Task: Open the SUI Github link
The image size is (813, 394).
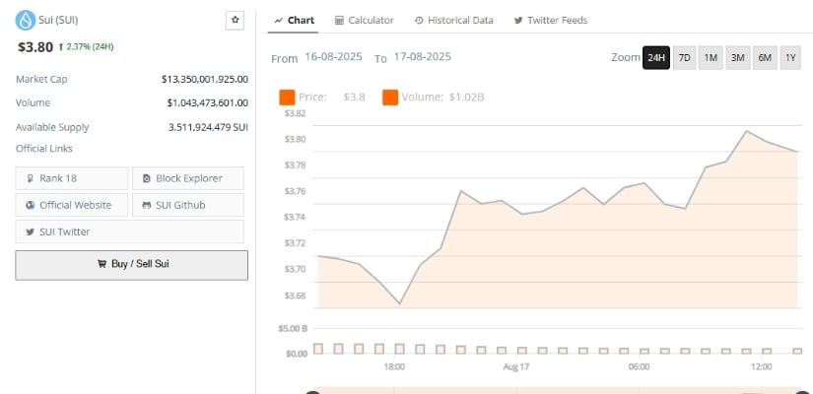Action: point(188,205)
